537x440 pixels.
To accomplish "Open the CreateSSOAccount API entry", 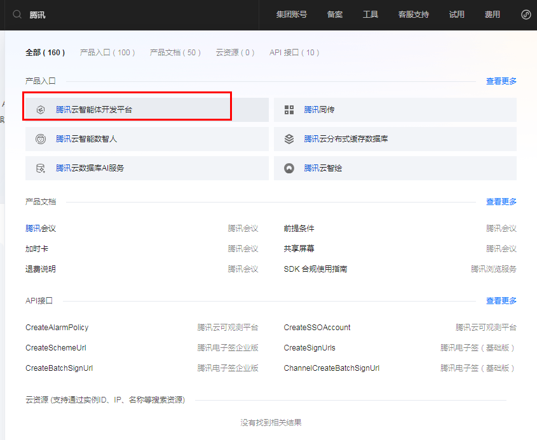I will [317, 328].
